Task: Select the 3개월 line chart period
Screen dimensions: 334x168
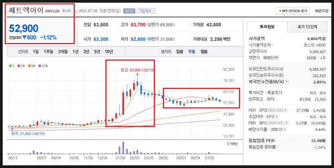Action: pos(63,52)
